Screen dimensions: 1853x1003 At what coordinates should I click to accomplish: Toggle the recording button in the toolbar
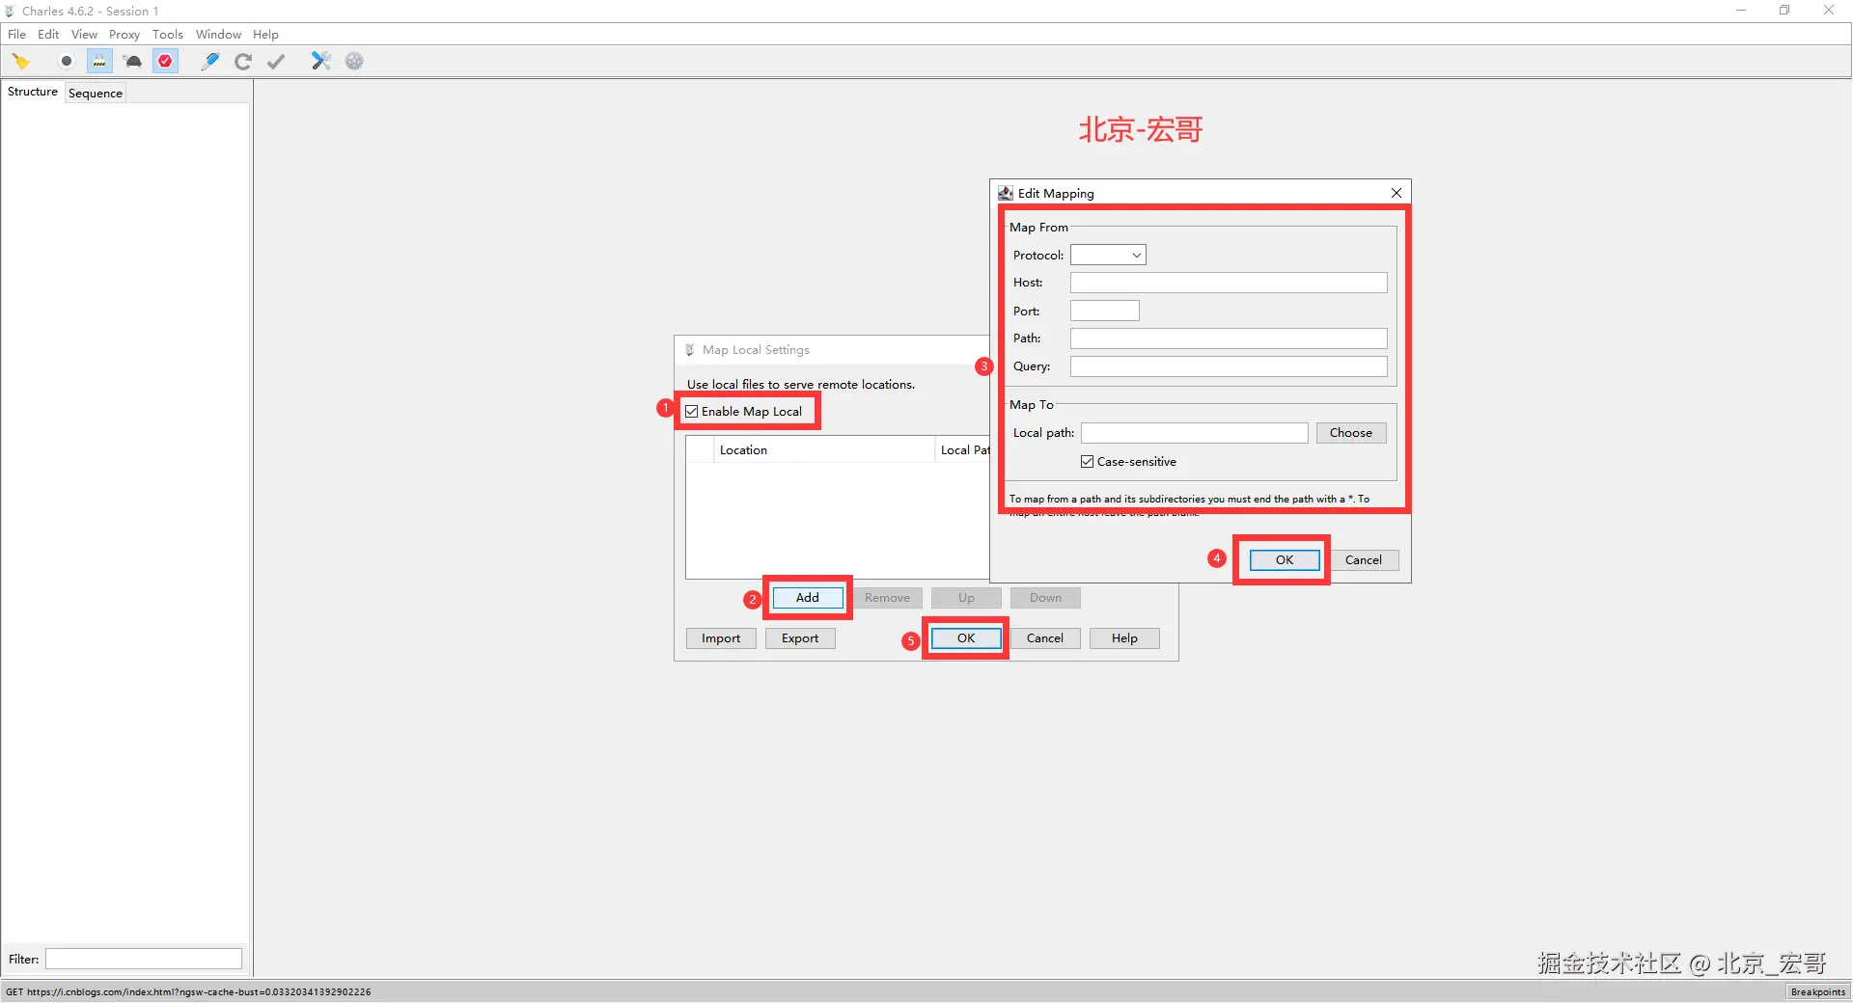[67, 62]
